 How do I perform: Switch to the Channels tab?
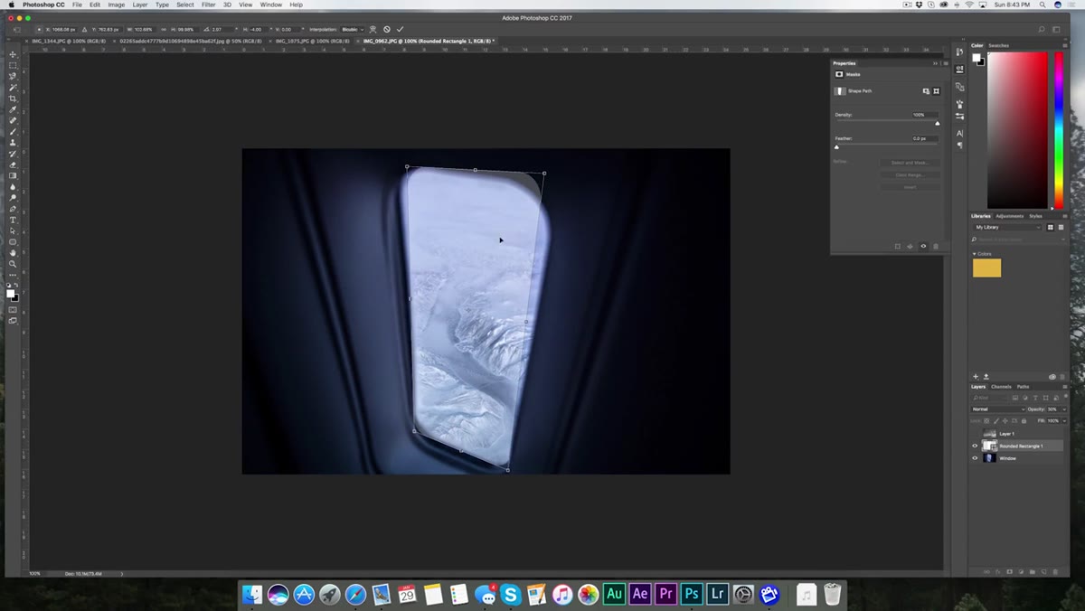click(x=1001, y=387)
